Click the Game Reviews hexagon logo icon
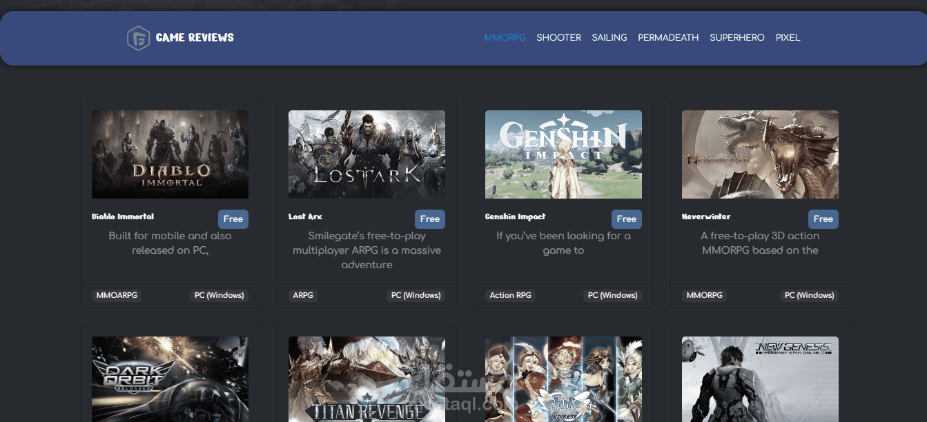 point(138,38)
